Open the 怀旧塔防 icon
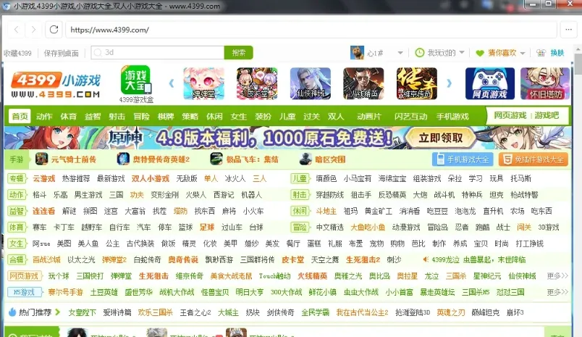The width and height of the screenshot is (582, 337). [x=545, y=83]
